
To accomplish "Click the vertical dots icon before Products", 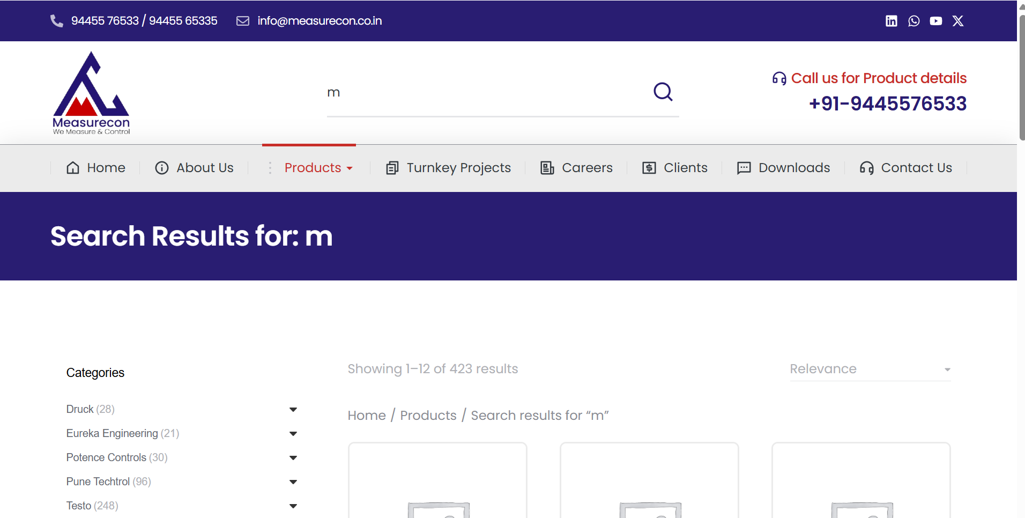I will click(x=270, y=168).
